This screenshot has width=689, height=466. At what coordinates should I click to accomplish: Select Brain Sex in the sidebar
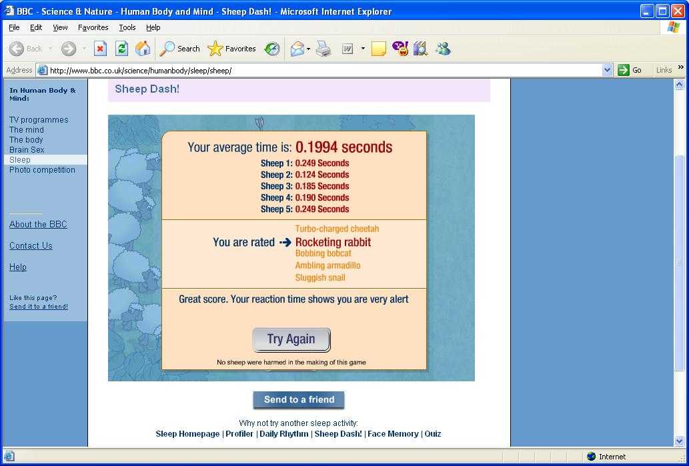[27, 150]
